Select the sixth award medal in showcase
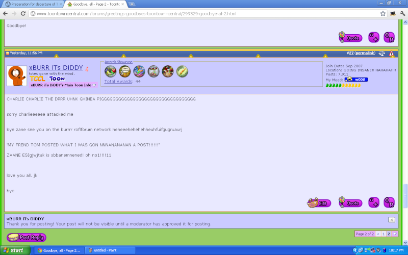This screenshot has height=255, width=408. (182, 71)
